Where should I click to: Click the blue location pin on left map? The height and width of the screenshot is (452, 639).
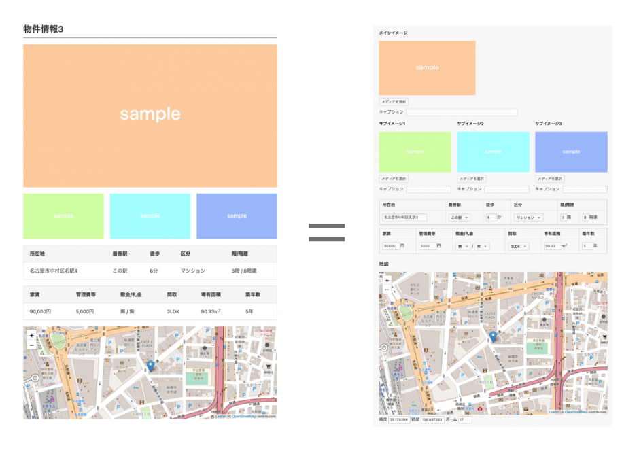pos(150,366)
